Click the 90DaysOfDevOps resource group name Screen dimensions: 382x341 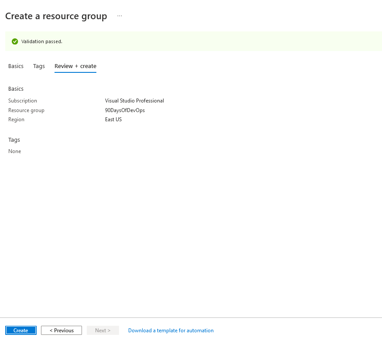125,110
